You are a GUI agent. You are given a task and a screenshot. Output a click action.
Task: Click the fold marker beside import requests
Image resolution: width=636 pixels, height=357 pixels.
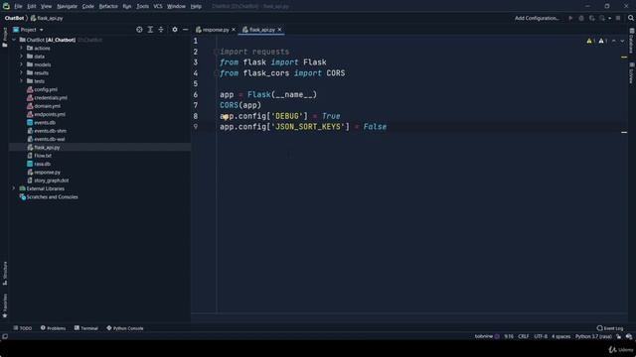tap(217, 52)
